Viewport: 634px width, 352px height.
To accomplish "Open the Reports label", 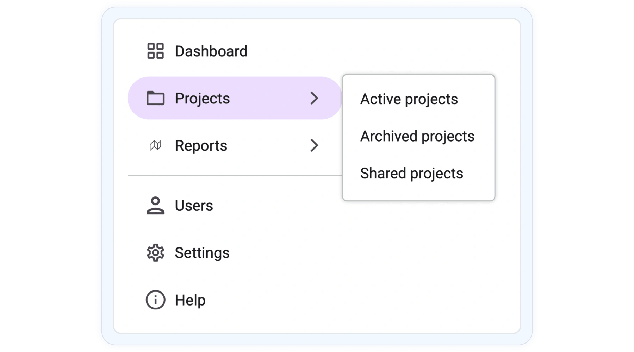I will pyautogui.click(x=201, y=146).
